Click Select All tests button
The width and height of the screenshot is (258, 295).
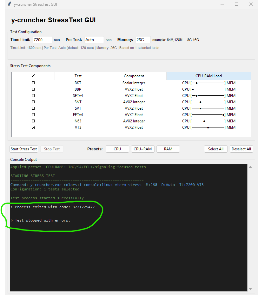[x=216, y=149]
